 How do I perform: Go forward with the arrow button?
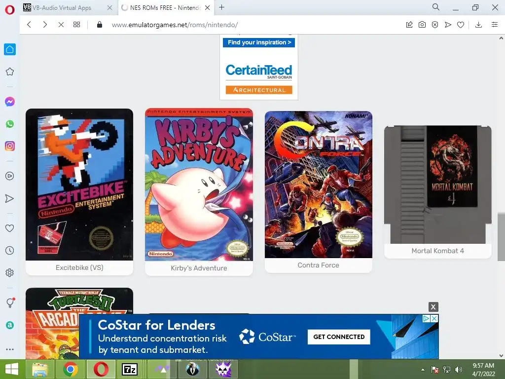pos(45,25)
